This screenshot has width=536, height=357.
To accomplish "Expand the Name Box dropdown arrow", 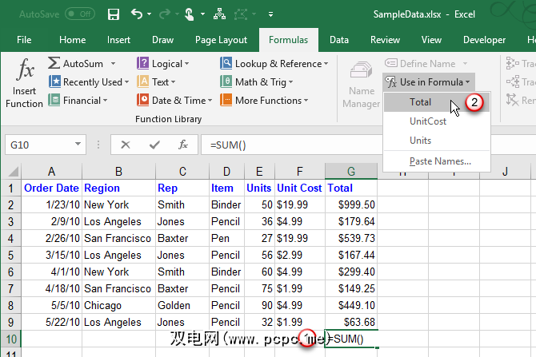I will coord(78,145).
